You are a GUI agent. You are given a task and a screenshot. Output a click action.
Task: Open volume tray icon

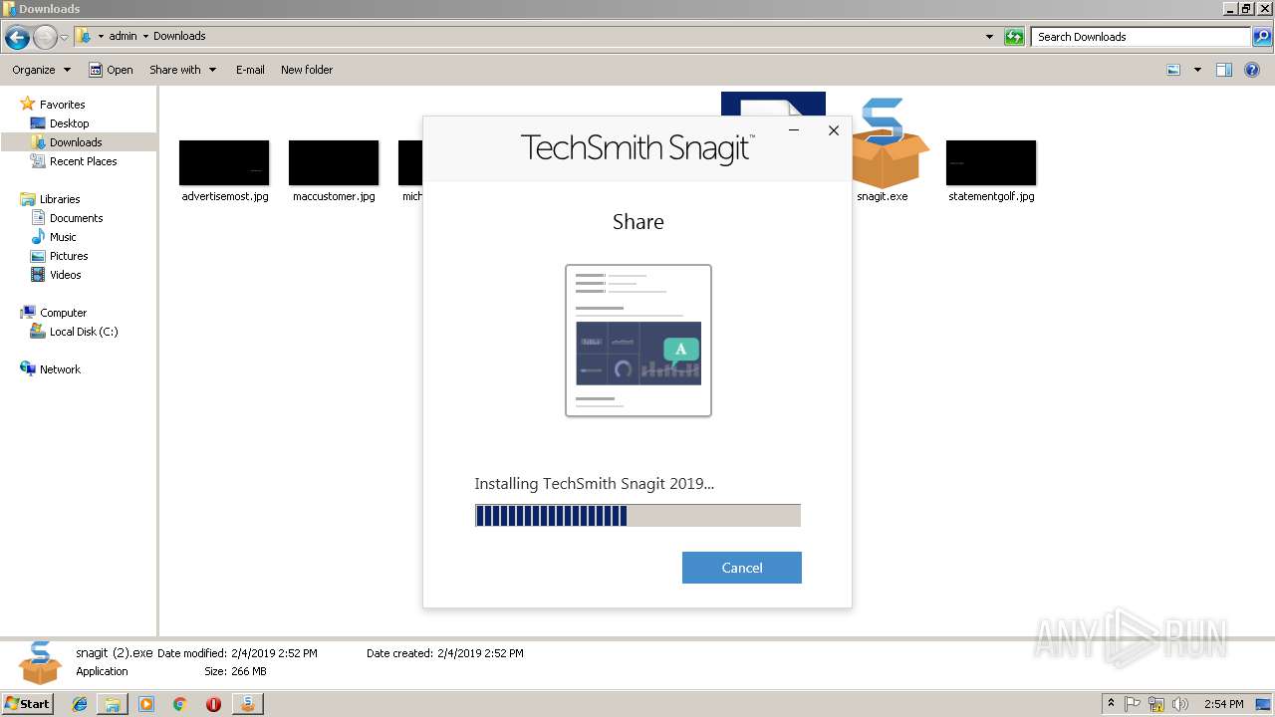pyautogui.click(x=1180, y=704)
